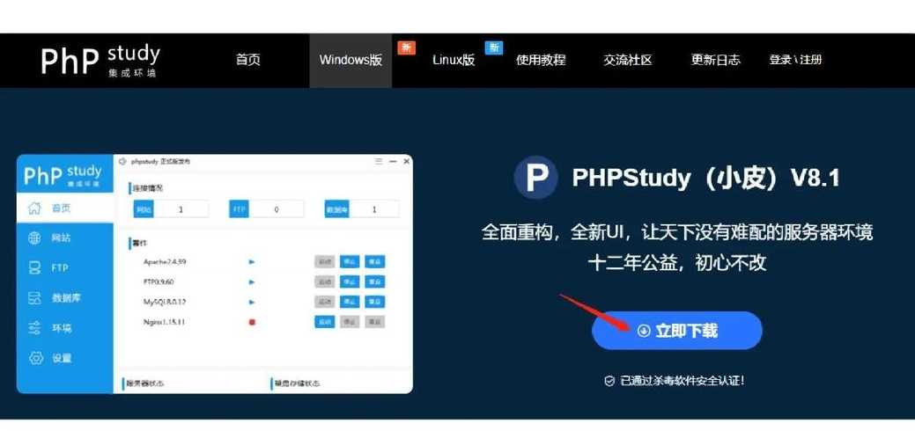Click the round P logo beside PHPStudy title

535,179
